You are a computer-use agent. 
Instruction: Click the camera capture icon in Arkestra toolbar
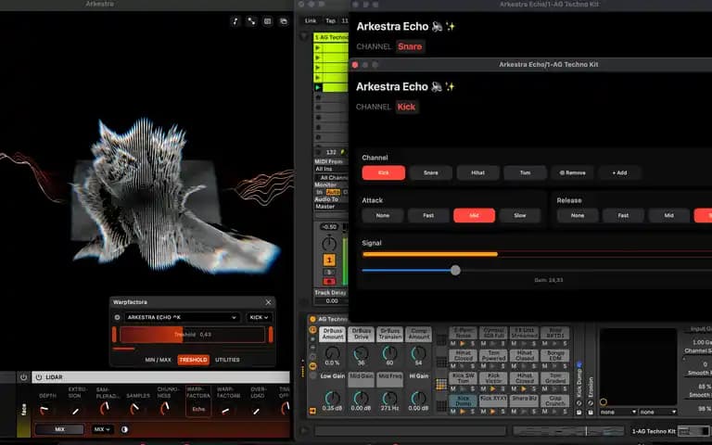[268, 21]
